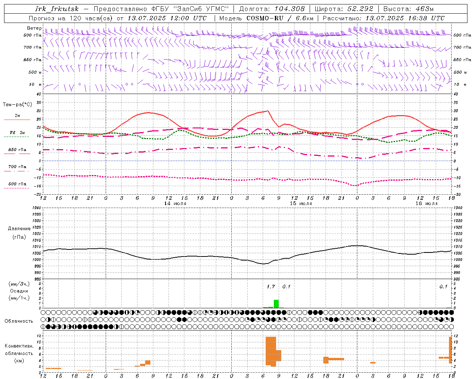This screenshot has height=379, width=473.
Task: Click the Осадки precipitation label
Action: (19, 291)
